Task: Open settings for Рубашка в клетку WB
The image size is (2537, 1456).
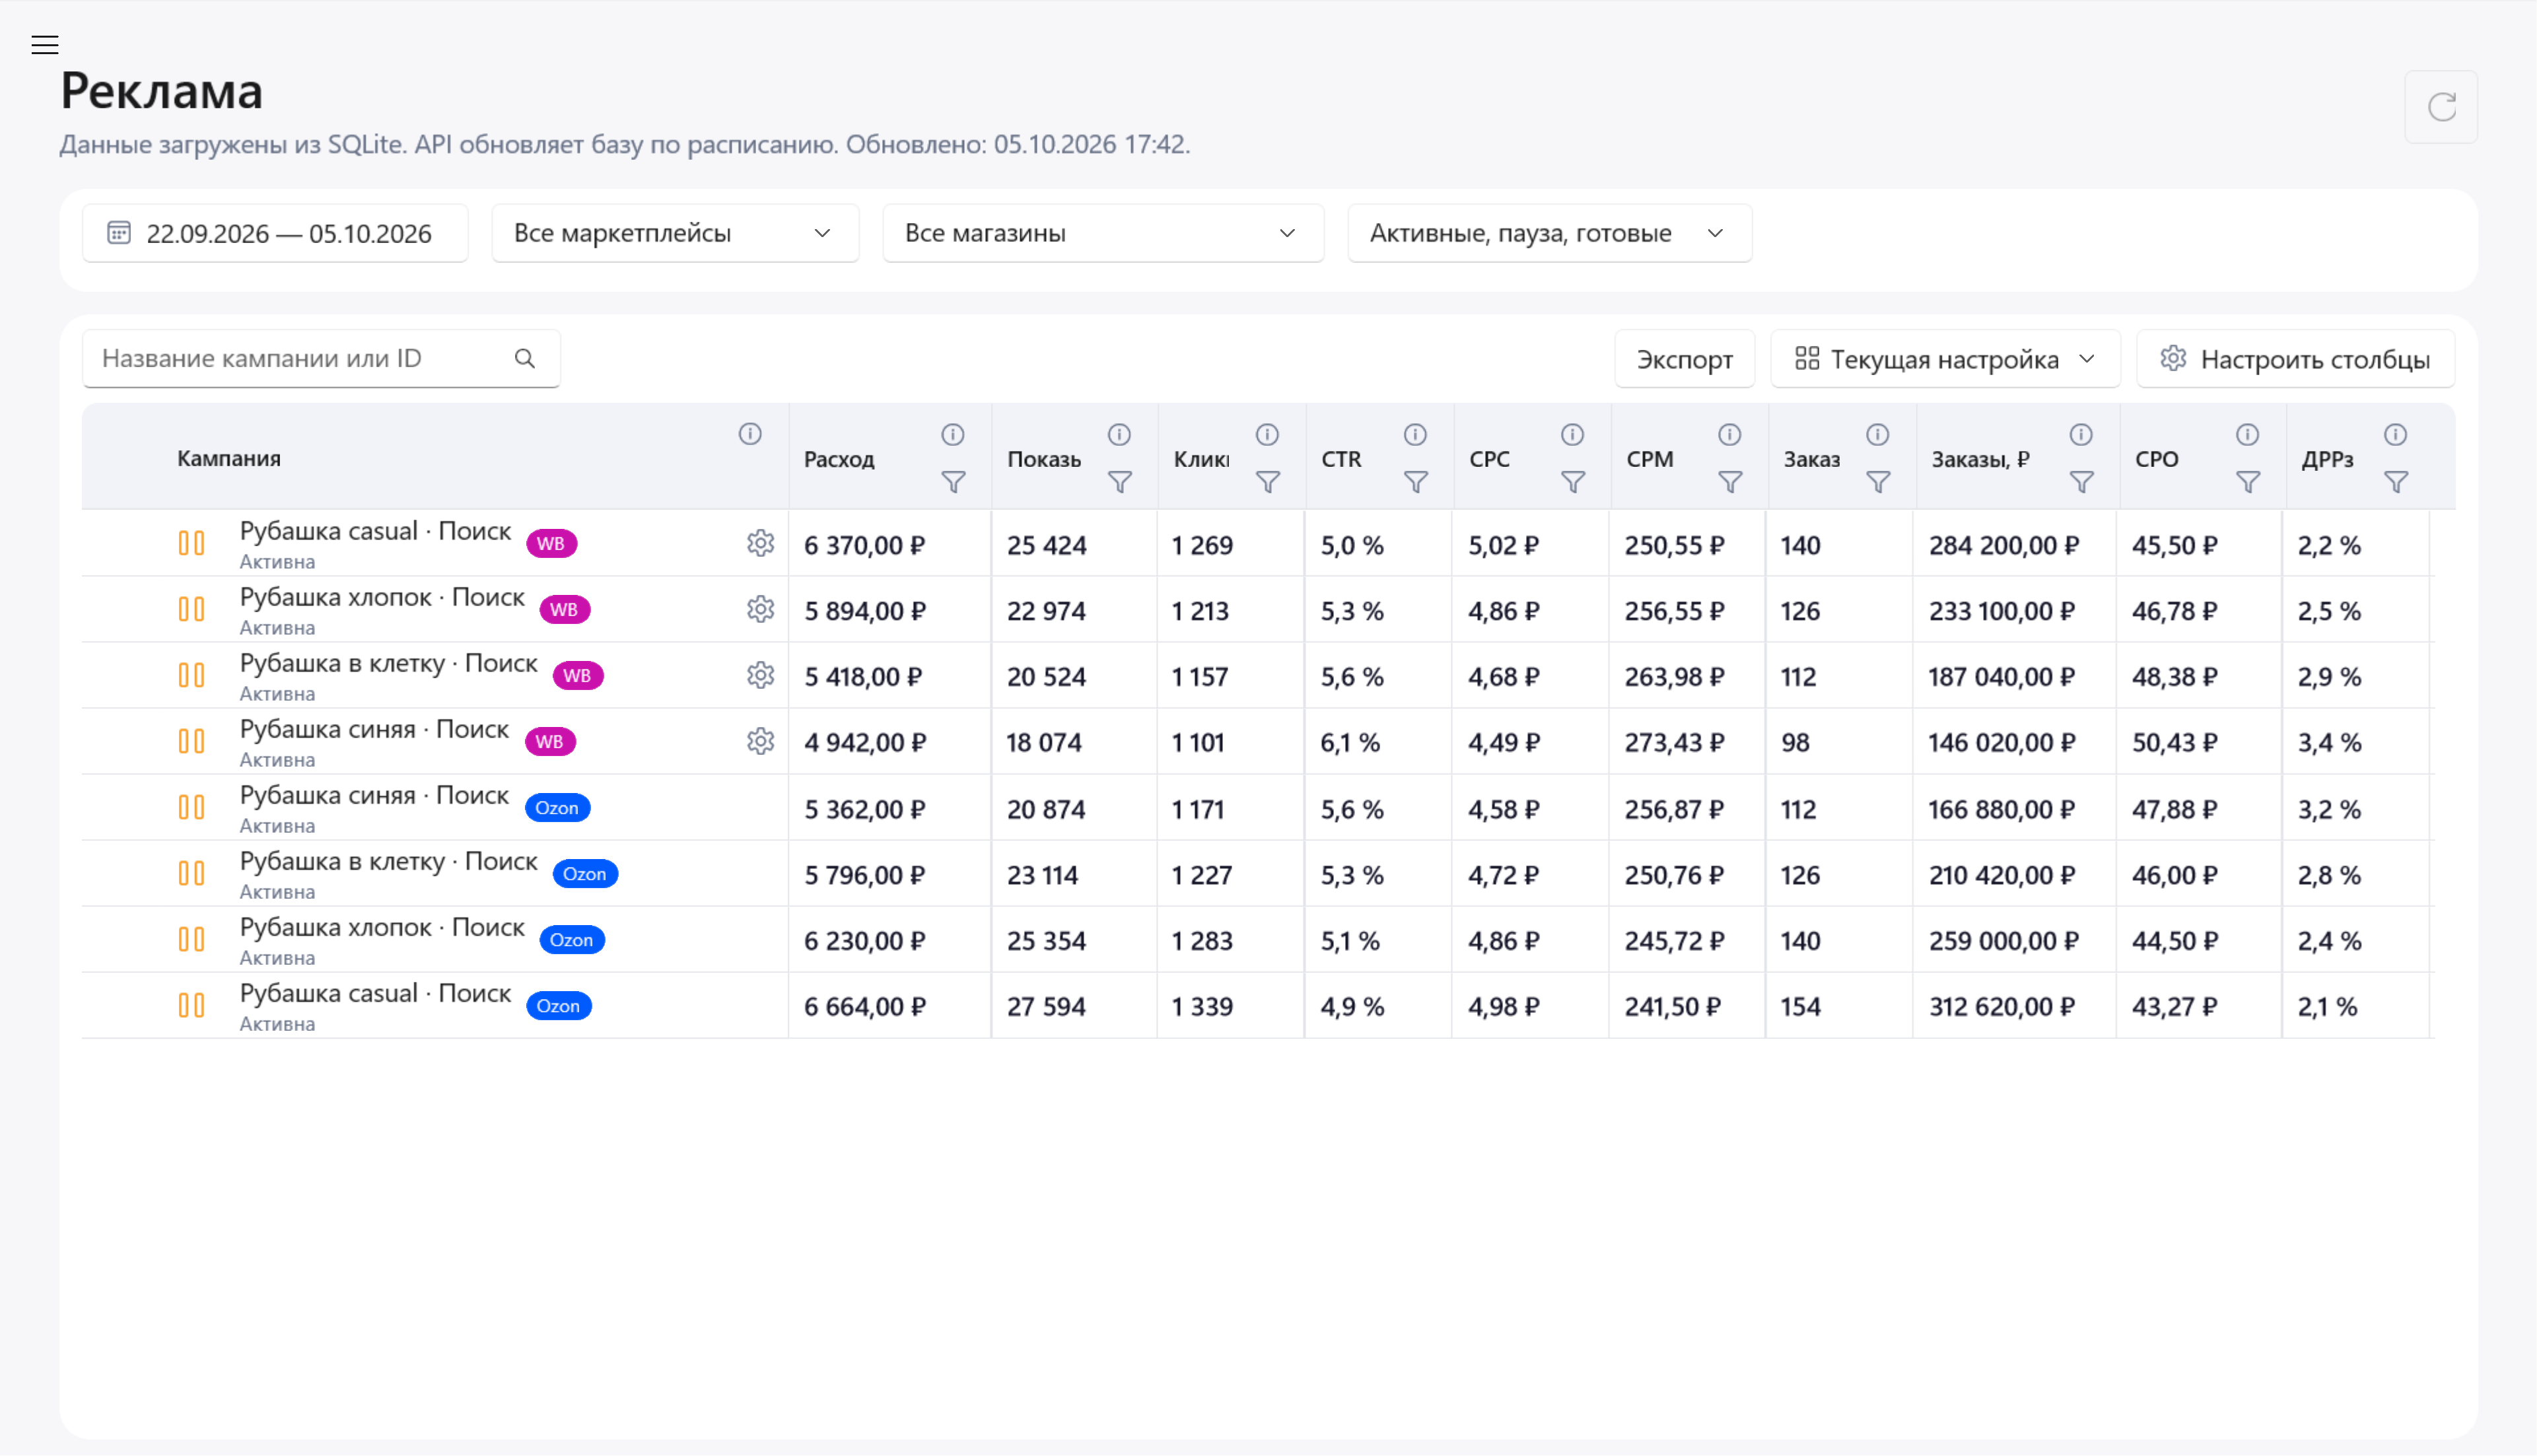Action: tap(761, 675)
